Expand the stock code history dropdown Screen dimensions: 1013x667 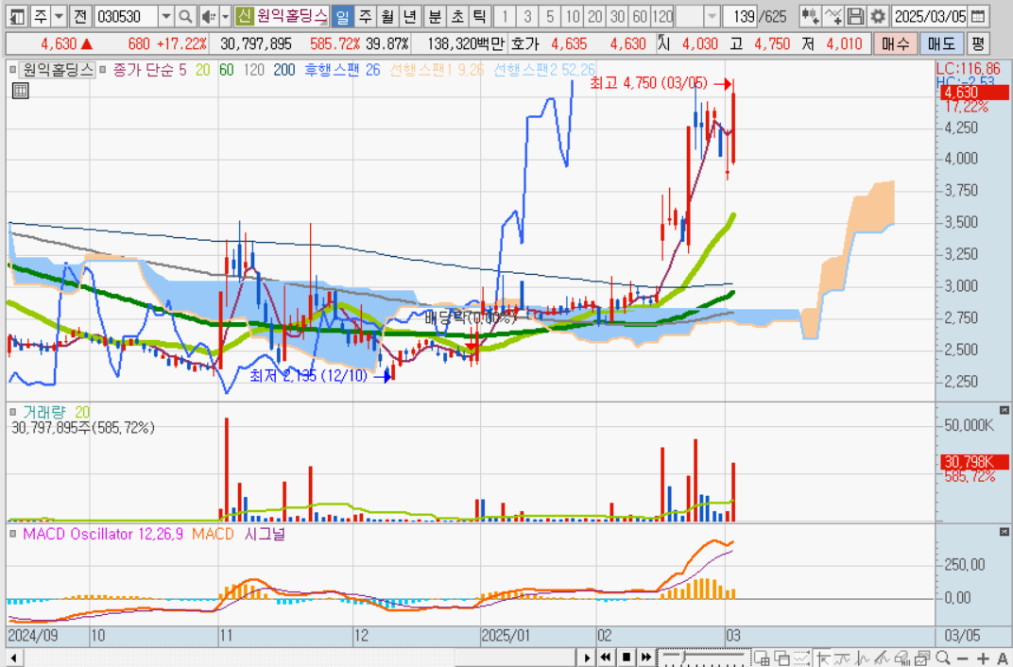point(166,16)
